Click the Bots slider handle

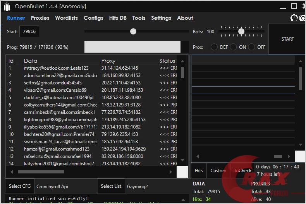[x=241, y=31]
